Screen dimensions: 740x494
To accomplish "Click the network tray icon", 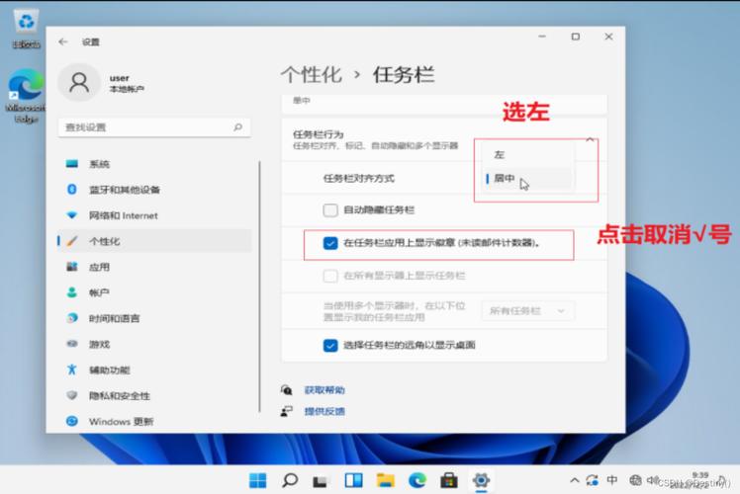I will [x=635, y=480].
